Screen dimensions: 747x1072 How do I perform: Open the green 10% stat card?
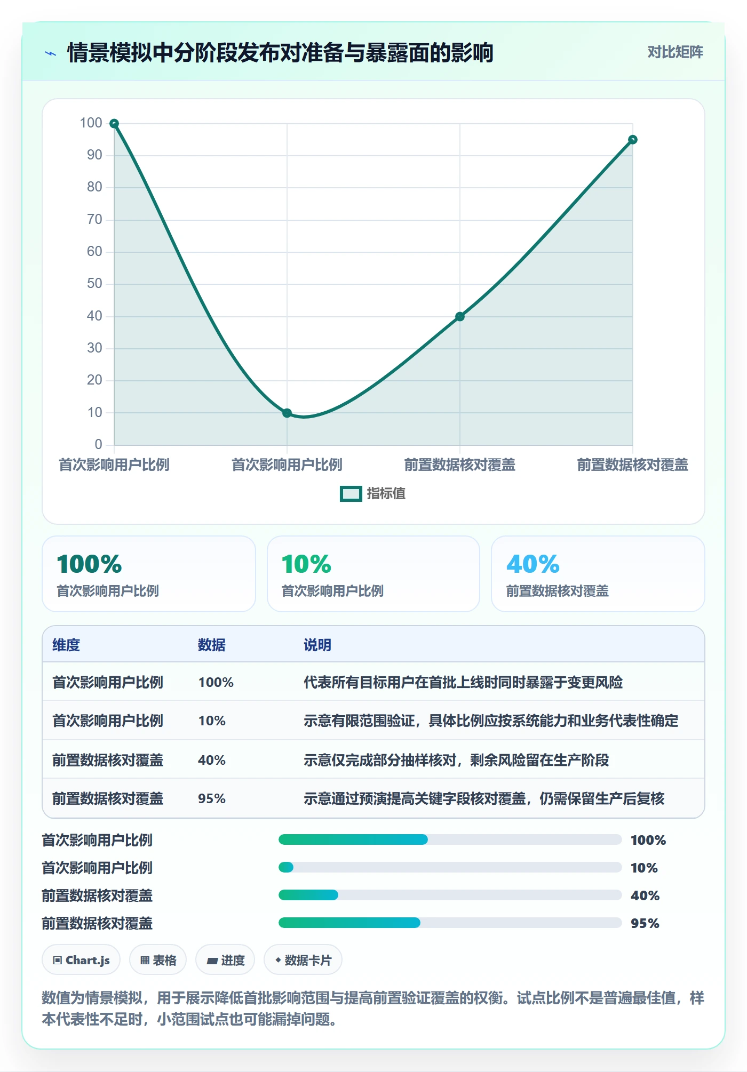click(373, 574)
